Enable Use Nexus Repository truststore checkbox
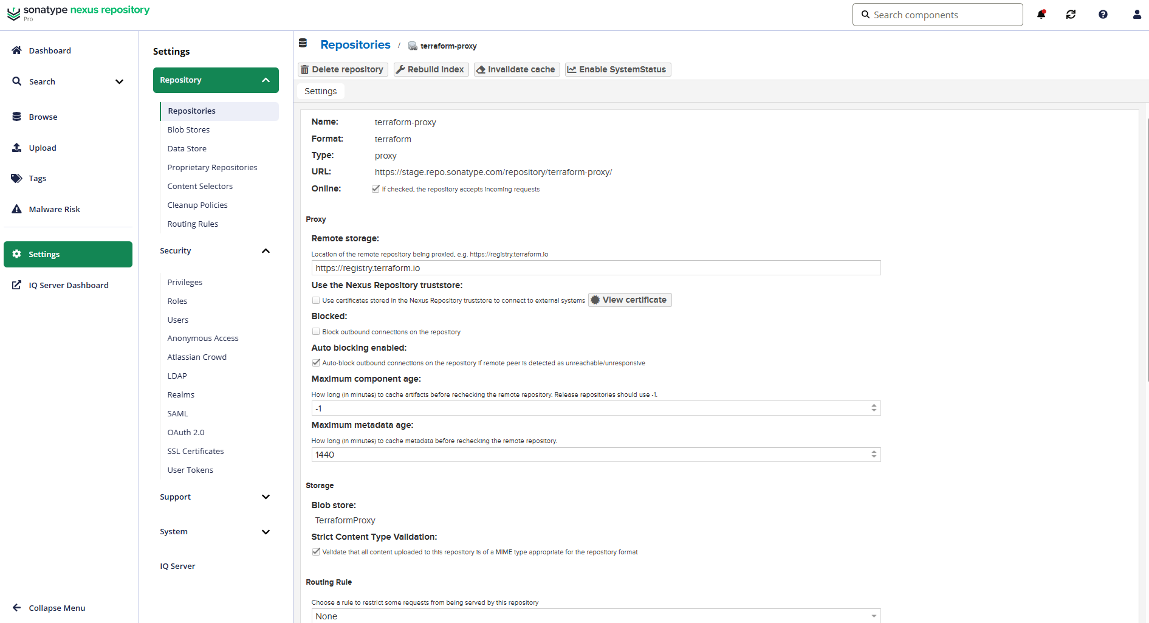This screenshot has width=1149, height=623. pyautogui.click(x=316, y=300)
